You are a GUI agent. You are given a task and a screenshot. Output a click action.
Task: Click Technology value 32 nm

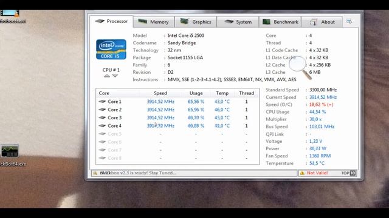(x=174, y=50)
